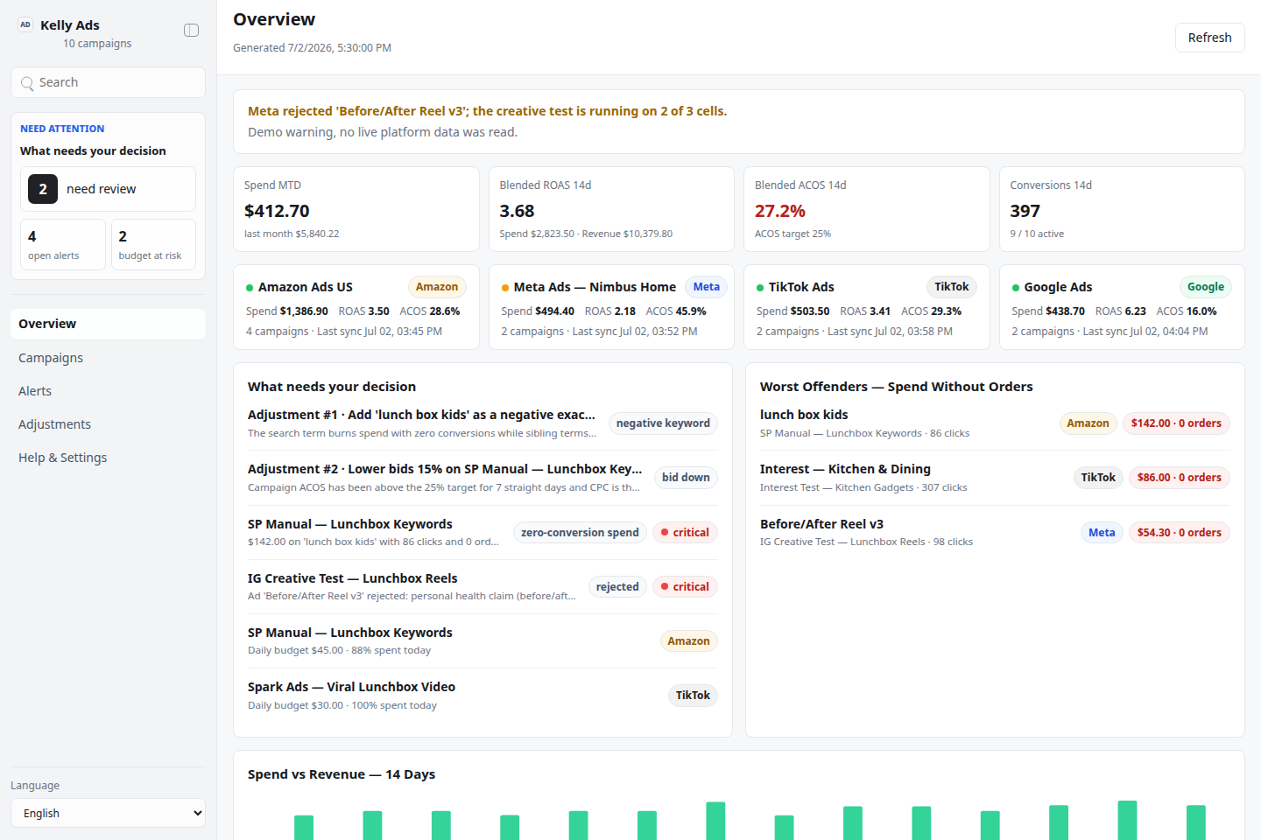Open the 4 open alerts tile
This screenshot has width=1261, height=840.
pos(63,245)
